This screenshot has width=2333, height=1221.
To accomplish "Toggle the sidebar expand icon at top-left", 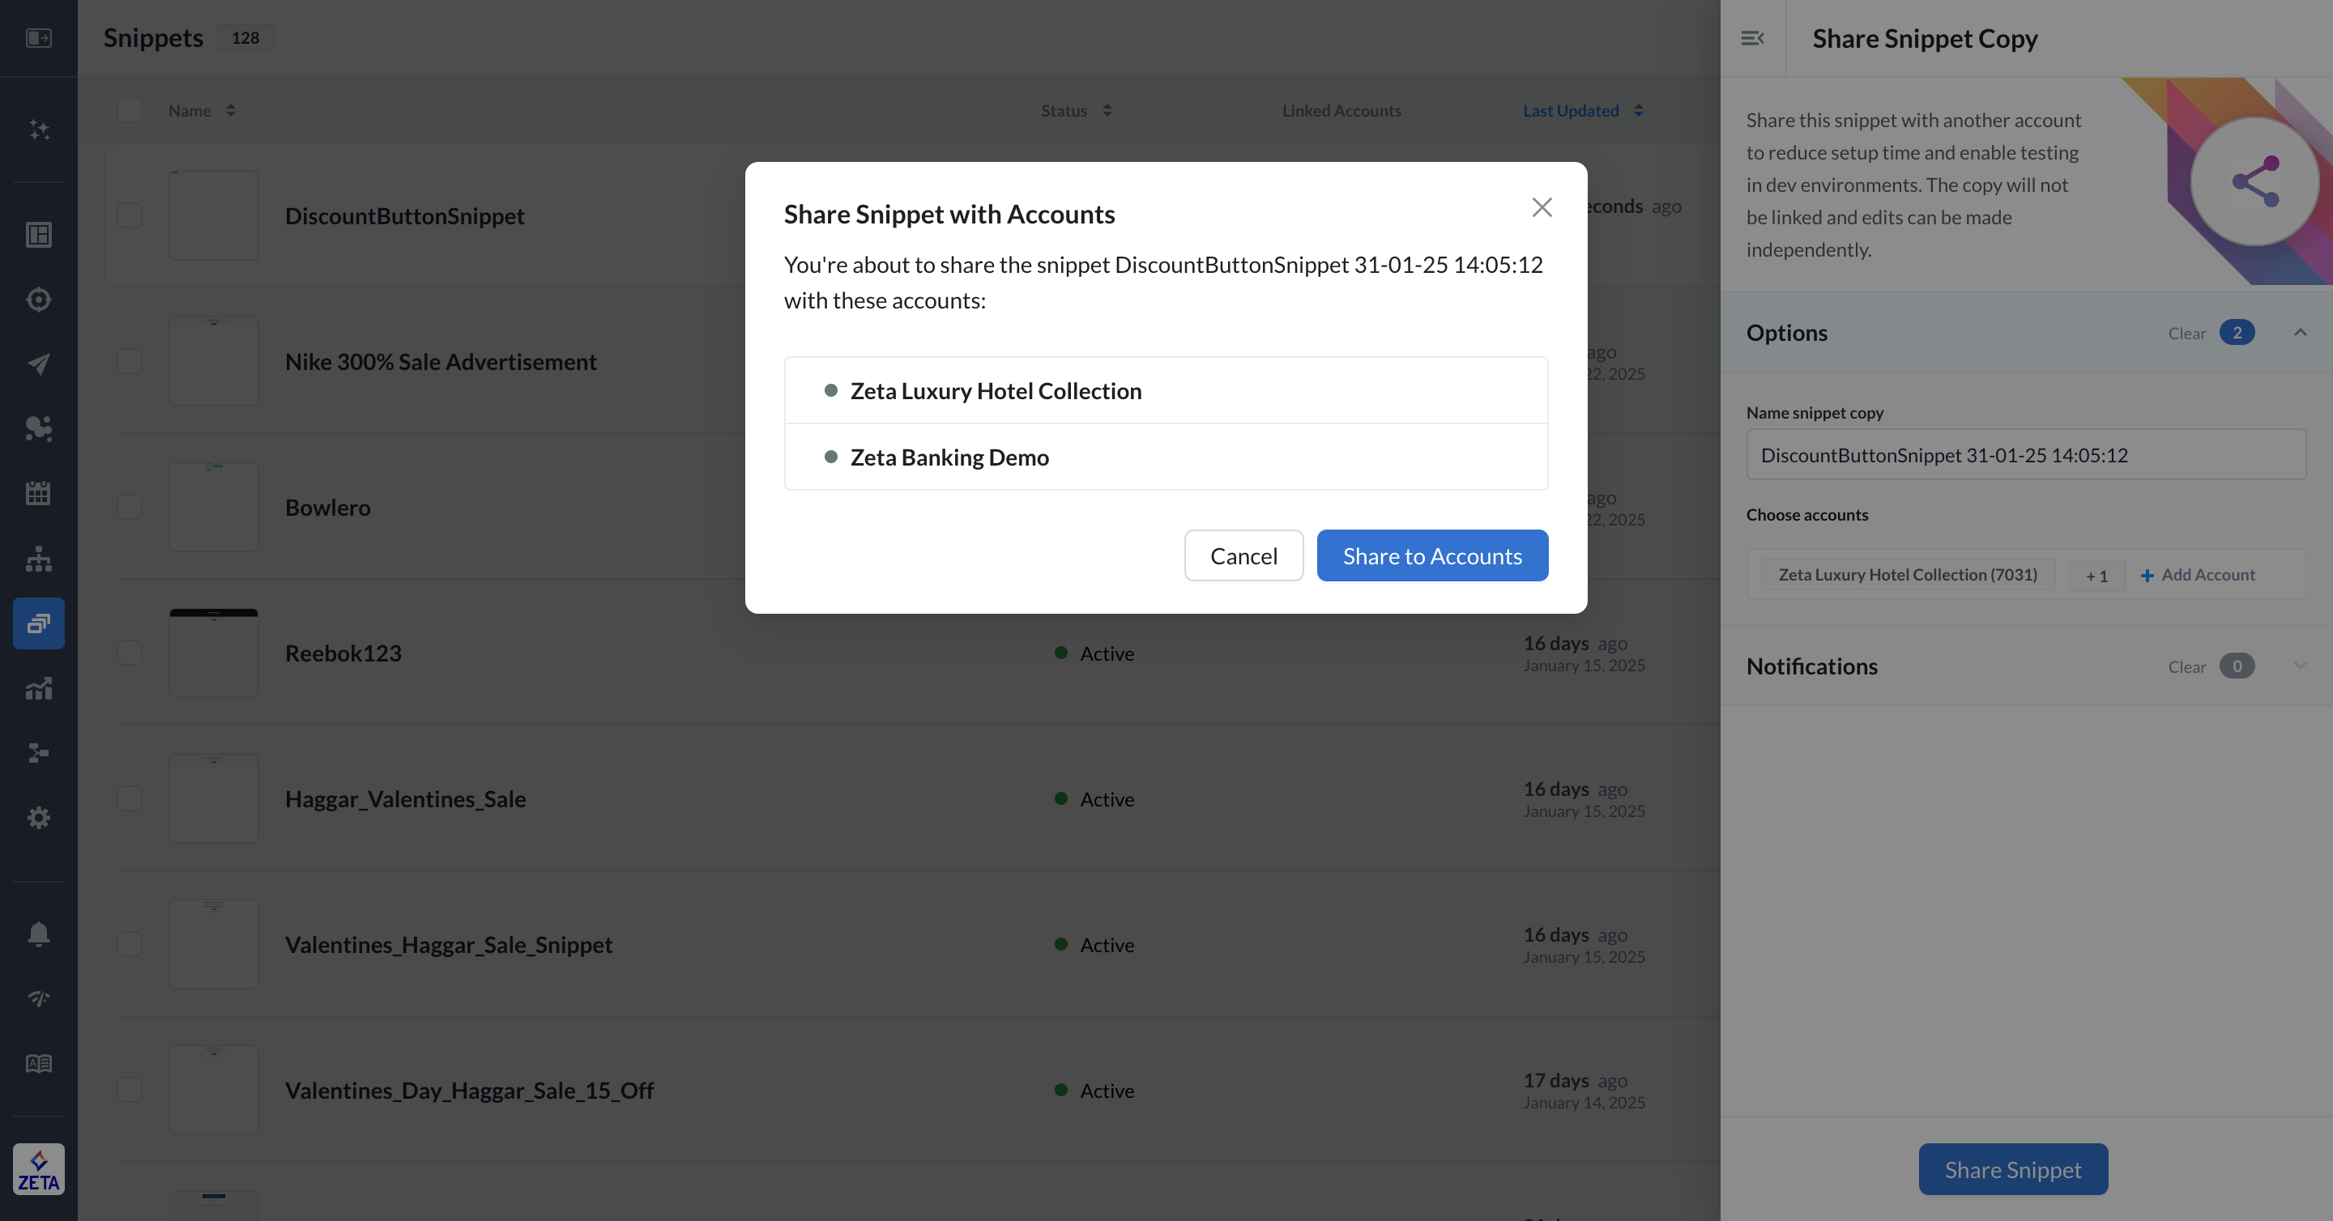I will click(x=38, y=38).
